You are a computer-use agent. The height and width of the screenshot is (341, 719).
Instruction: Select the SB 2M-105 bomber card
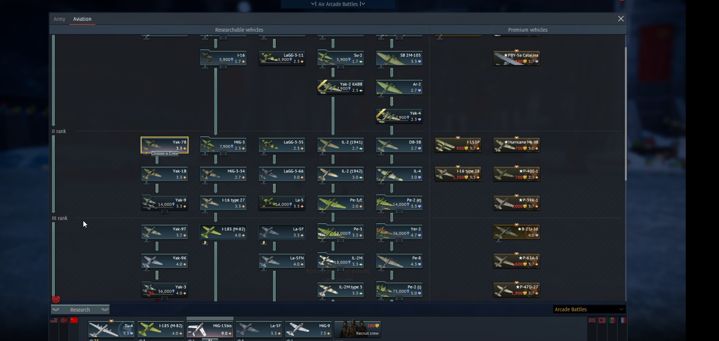399,58
